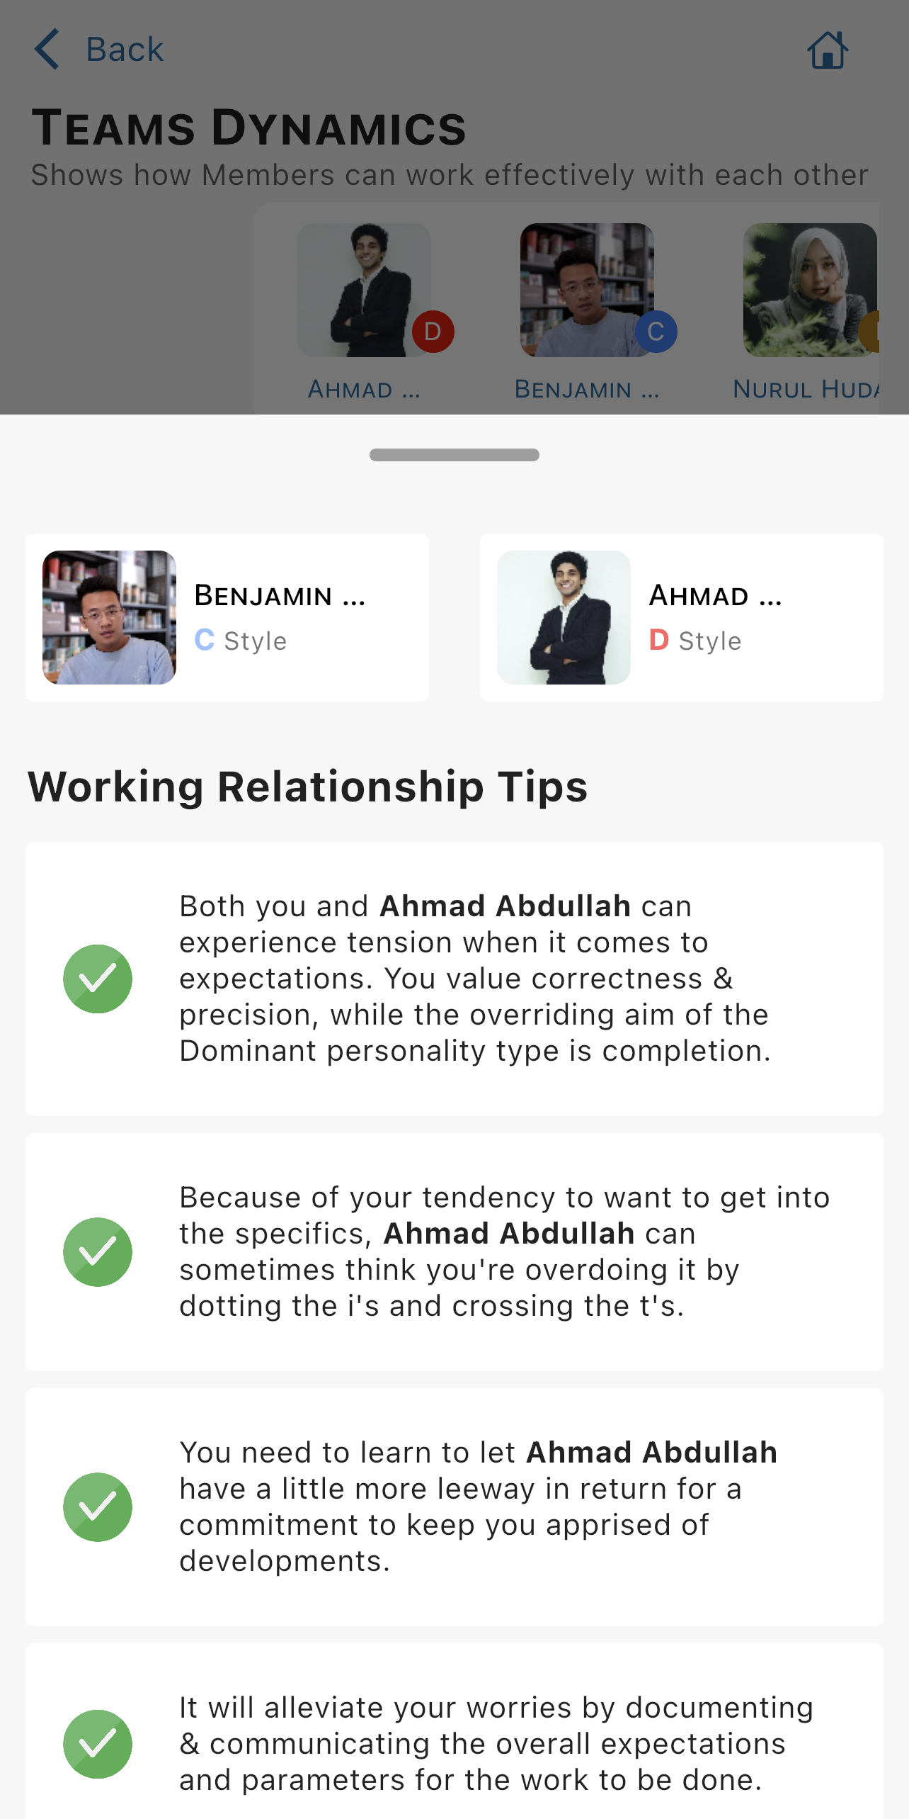Tap the checkmark beside the tension tip

(x=98, y=979)
